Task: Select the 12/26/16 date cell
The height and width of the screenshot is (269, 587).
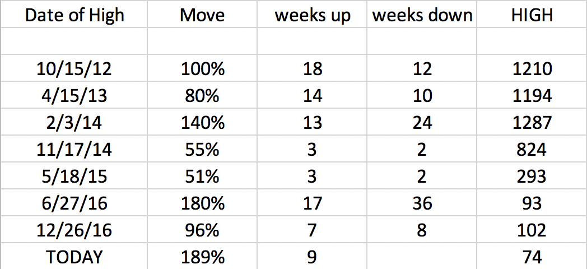Action: 74,230
